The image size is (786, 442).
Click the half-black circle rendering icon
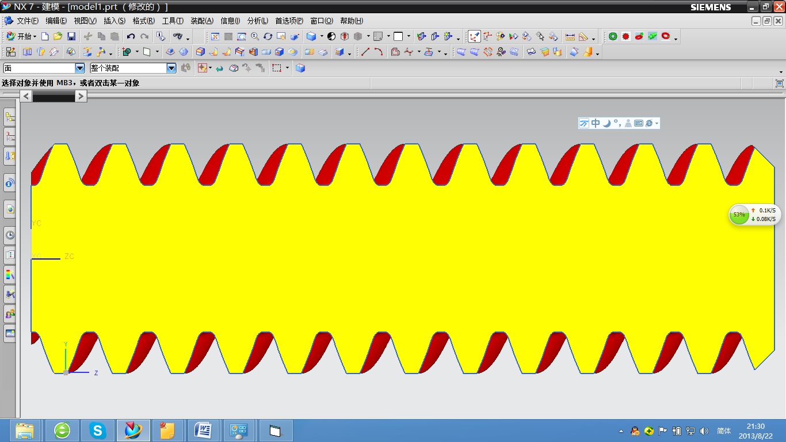331,36
